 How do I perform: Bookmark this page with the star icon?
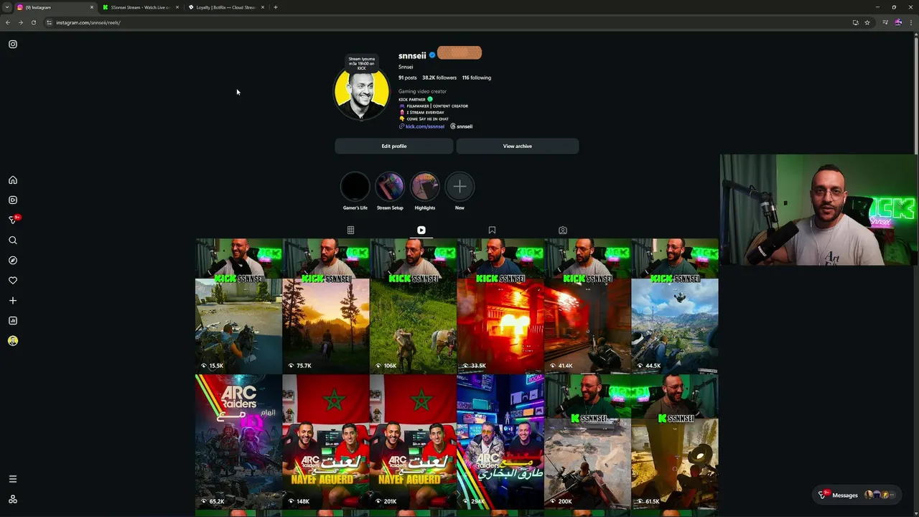(x=867, y=22)
